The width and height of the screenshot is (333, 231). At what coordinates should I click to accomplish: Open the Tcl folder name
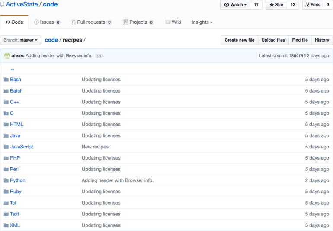13,203
